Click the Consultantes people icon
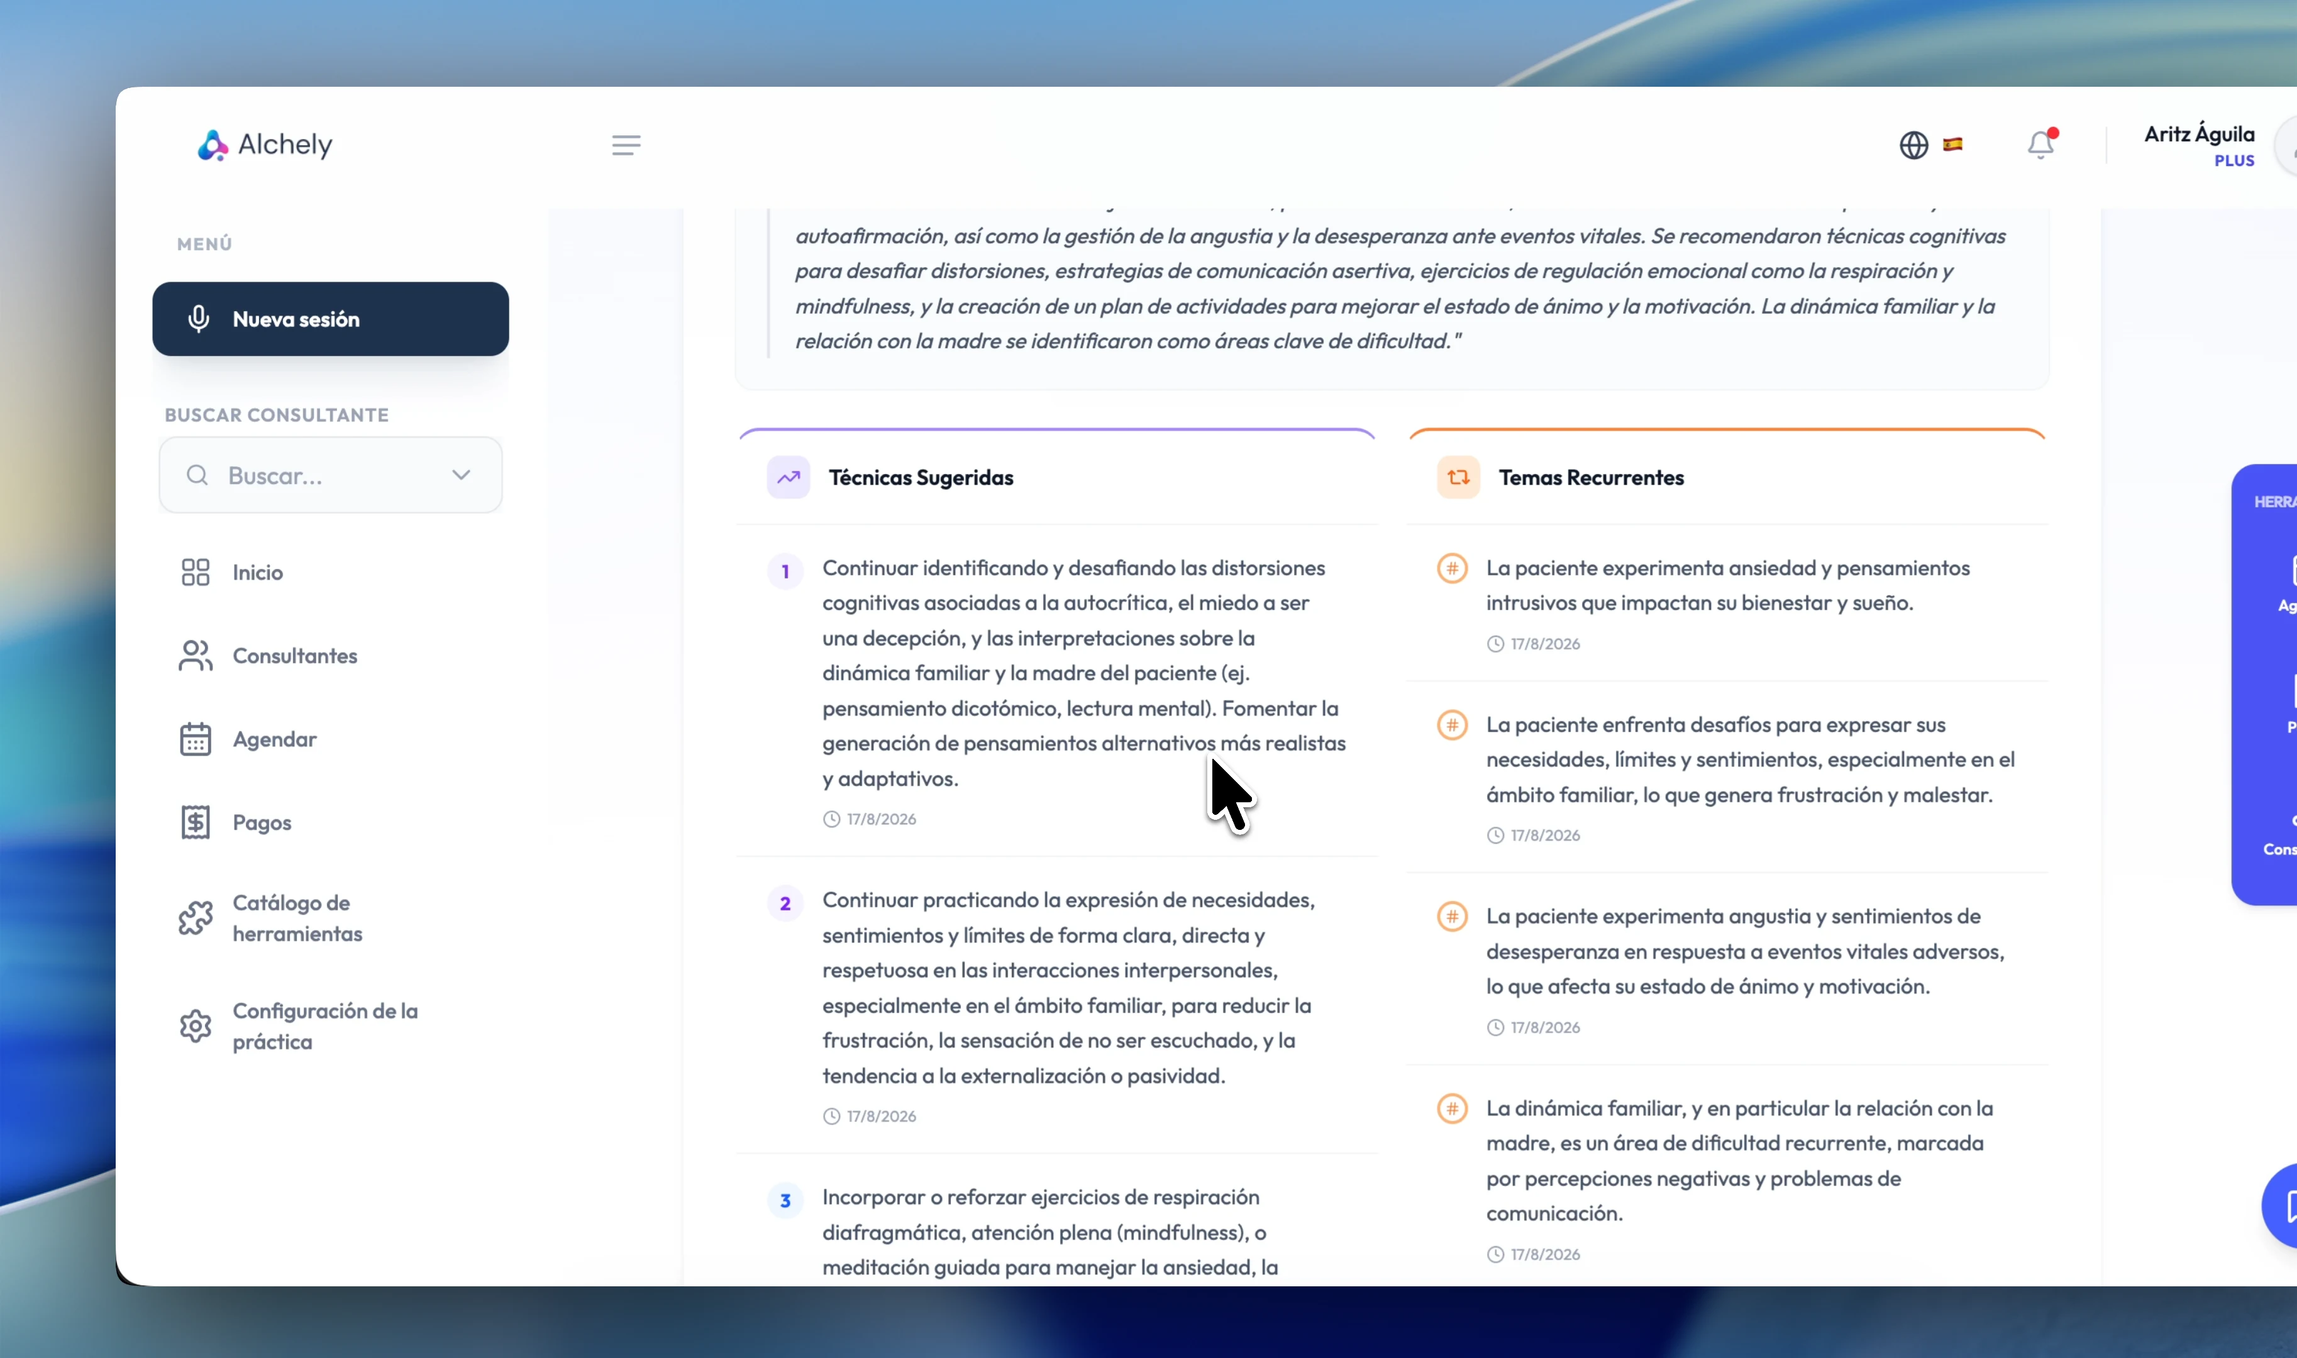Screen dimensions: 2297x1358 pos(195,656)
